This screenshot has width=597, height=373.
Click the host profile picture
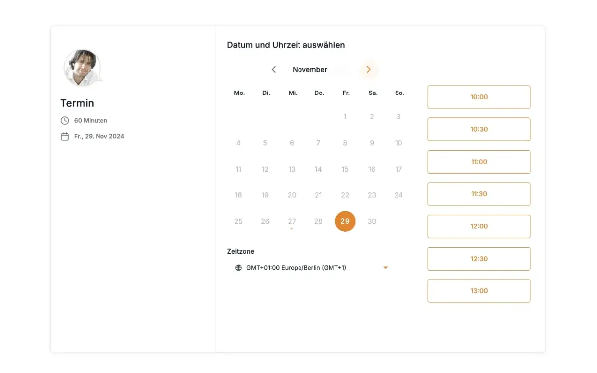click(x=82, y=67)
